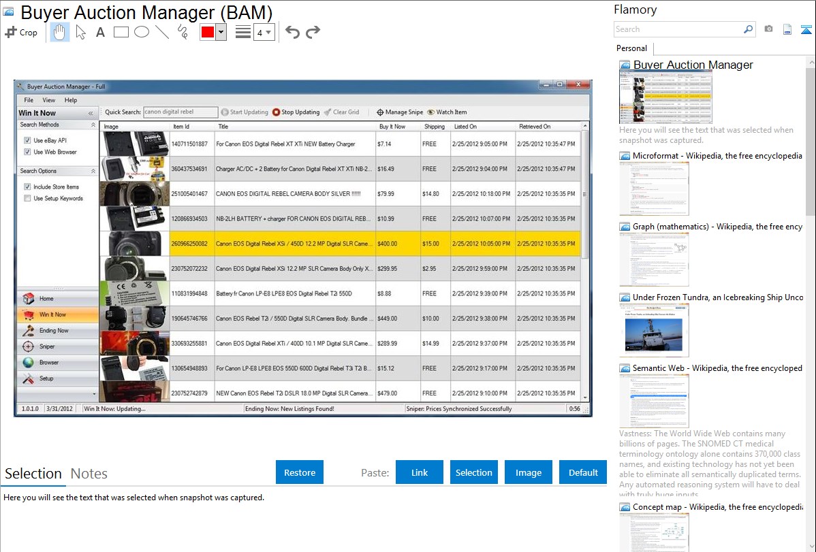The image size is (816, 552).
Task: Open the Graph (mathematics) snapshot thumbnail
Action: pos(654,259)
